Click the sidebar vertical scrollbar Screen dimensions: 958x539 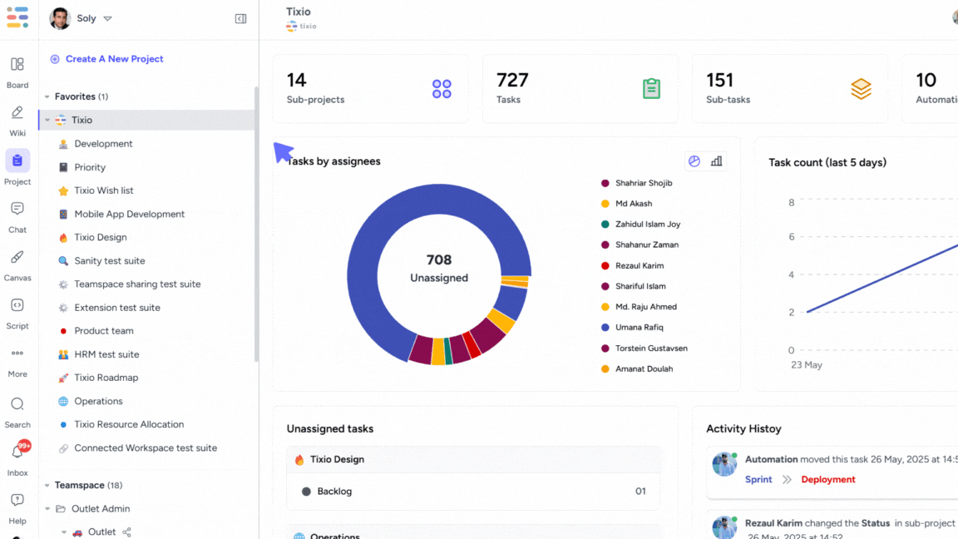tap(257, 224)
